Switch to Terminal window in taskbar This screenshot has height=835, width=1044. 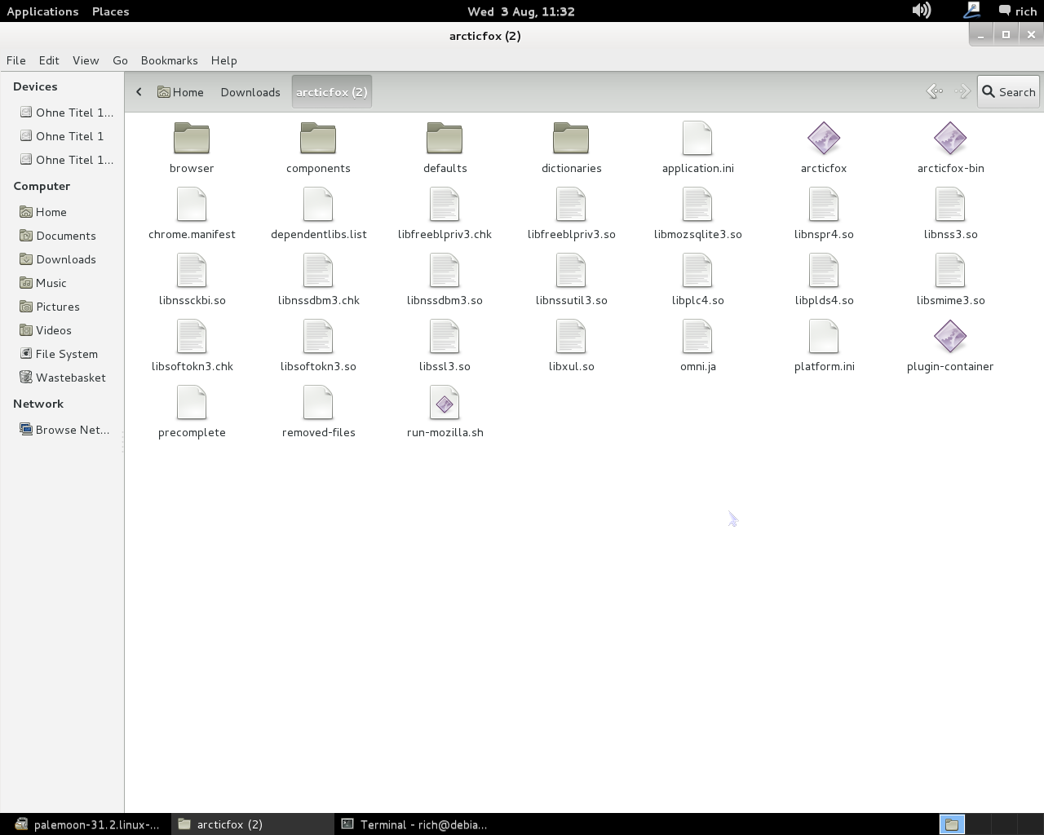[414, 824]
